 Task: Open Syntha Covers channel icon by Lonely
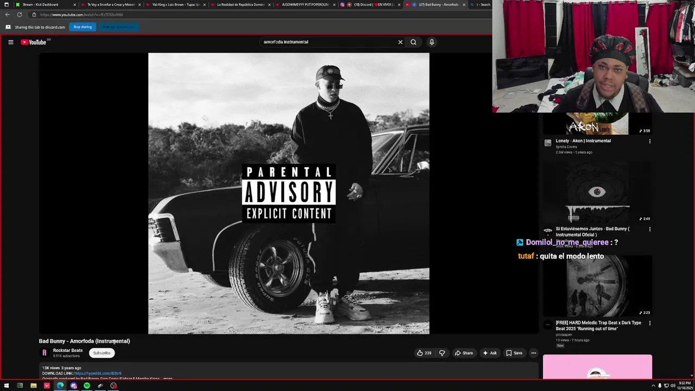click(x=547, y=143)
